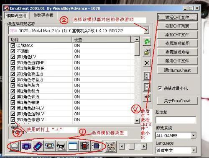Click the green refresh arrow icon
The width and height of the screenshot is (209, 158).
click(x=147, y=41)
